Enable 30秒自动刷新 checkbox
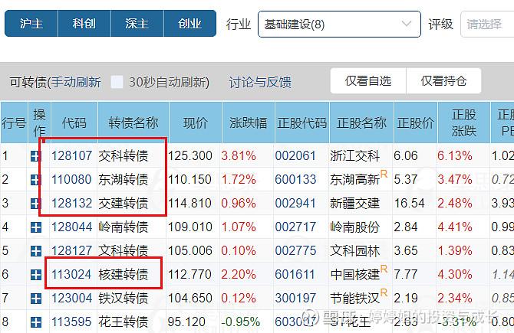 click(x=117, y=82)
